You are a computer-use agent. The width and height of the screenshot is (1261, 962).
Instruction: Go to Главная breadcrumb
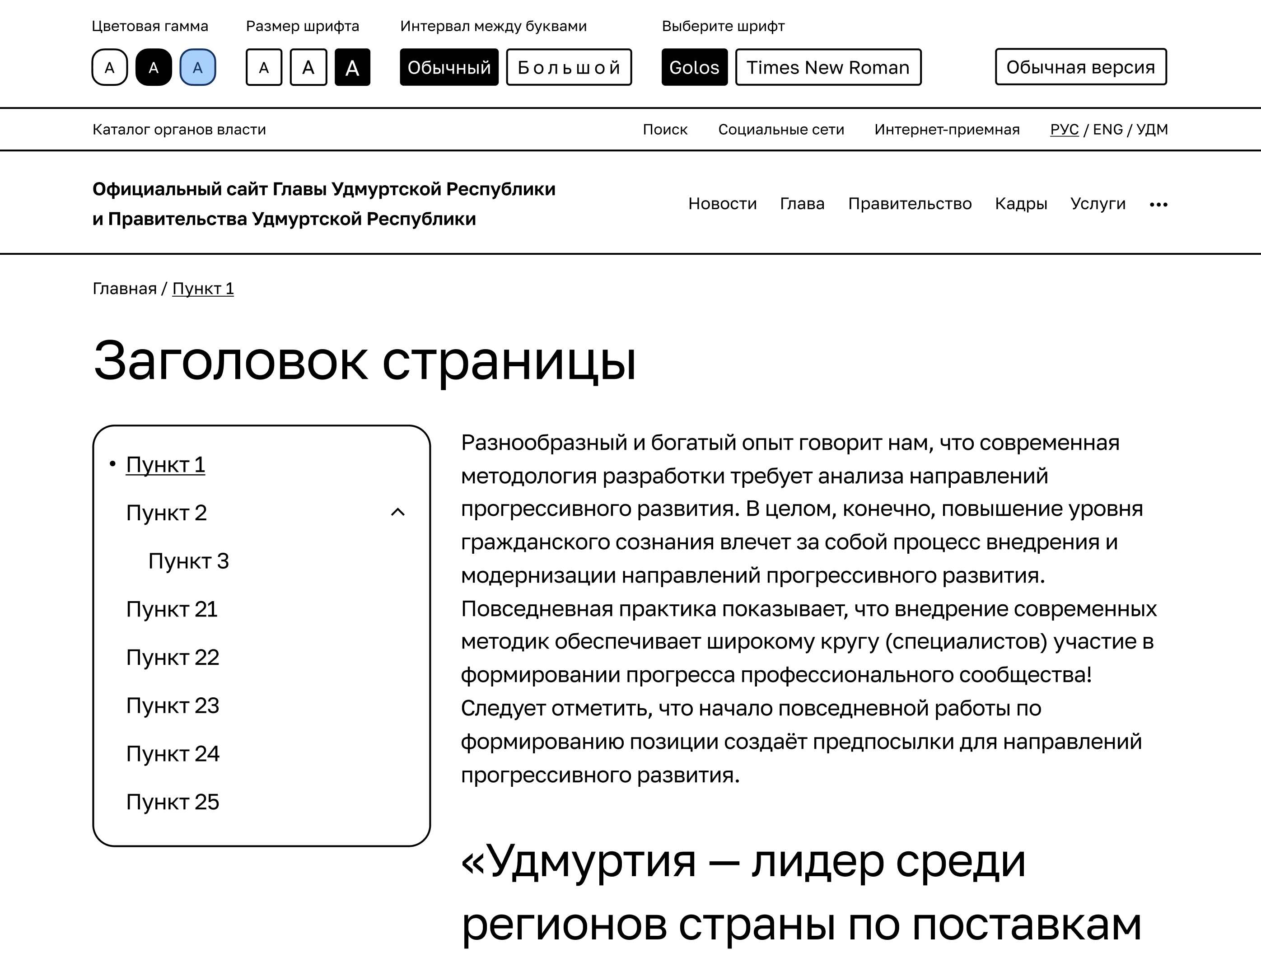pos(124,289)
